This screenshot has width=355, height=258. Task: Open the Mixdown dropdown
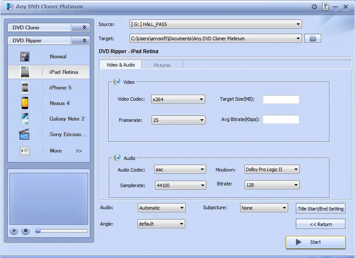[x=272, y=169]
